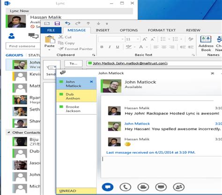Start a phone call with John Matlock
This screenshot has width=222, height=195.
coord(126,187)
